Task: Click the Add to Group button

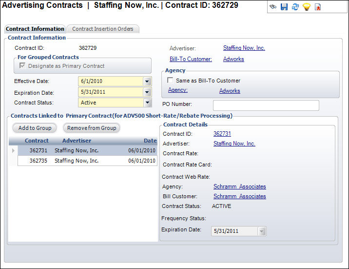Action: click(34, 128)
